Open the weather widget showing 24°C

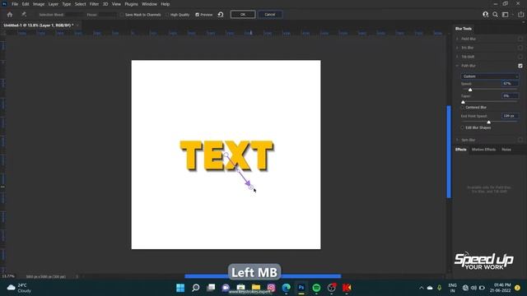19,288
